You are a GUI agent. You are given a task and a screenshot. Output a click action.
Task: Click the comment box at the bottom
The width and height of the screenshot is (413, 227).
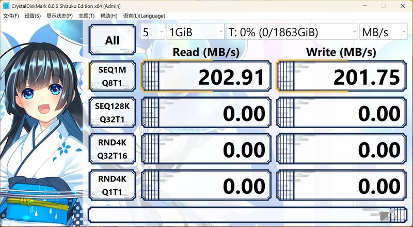248,215
